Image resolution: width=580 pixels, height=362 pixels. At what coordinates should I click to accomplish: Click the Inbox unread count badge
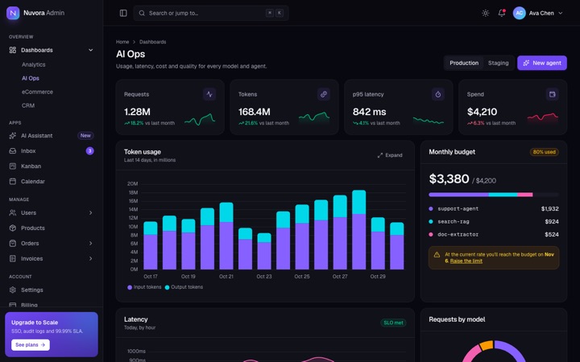pos(90,150)
